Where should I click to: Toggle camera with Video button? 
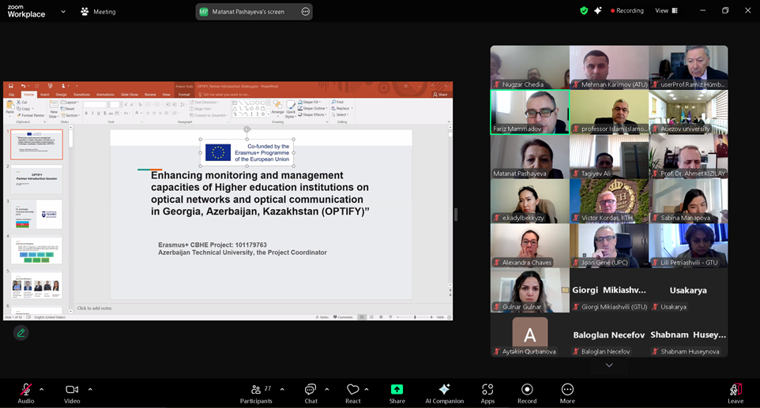click(x=72, y=393)
